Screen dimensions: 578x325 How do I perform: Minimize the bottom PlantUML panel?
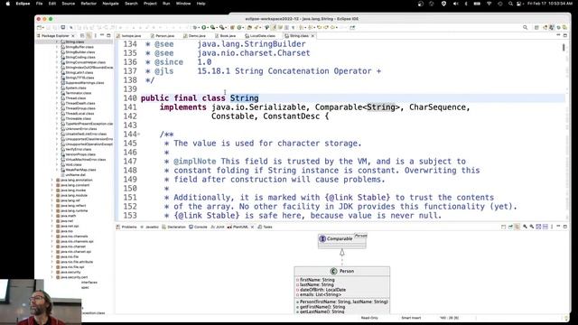click(x=558, y=227)
